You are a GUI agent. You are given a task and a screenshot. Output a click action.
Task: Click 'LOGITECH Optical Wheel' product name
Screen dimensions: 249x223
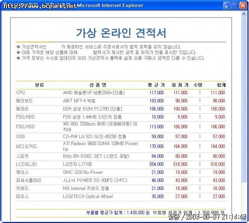[x=88, y=197]
